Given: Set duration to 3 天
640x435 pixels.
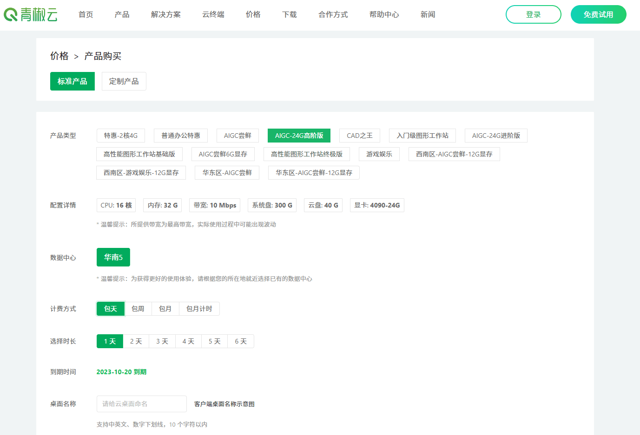Looking at the screenshot, I should pyautogui.click(x=162, y=341).
